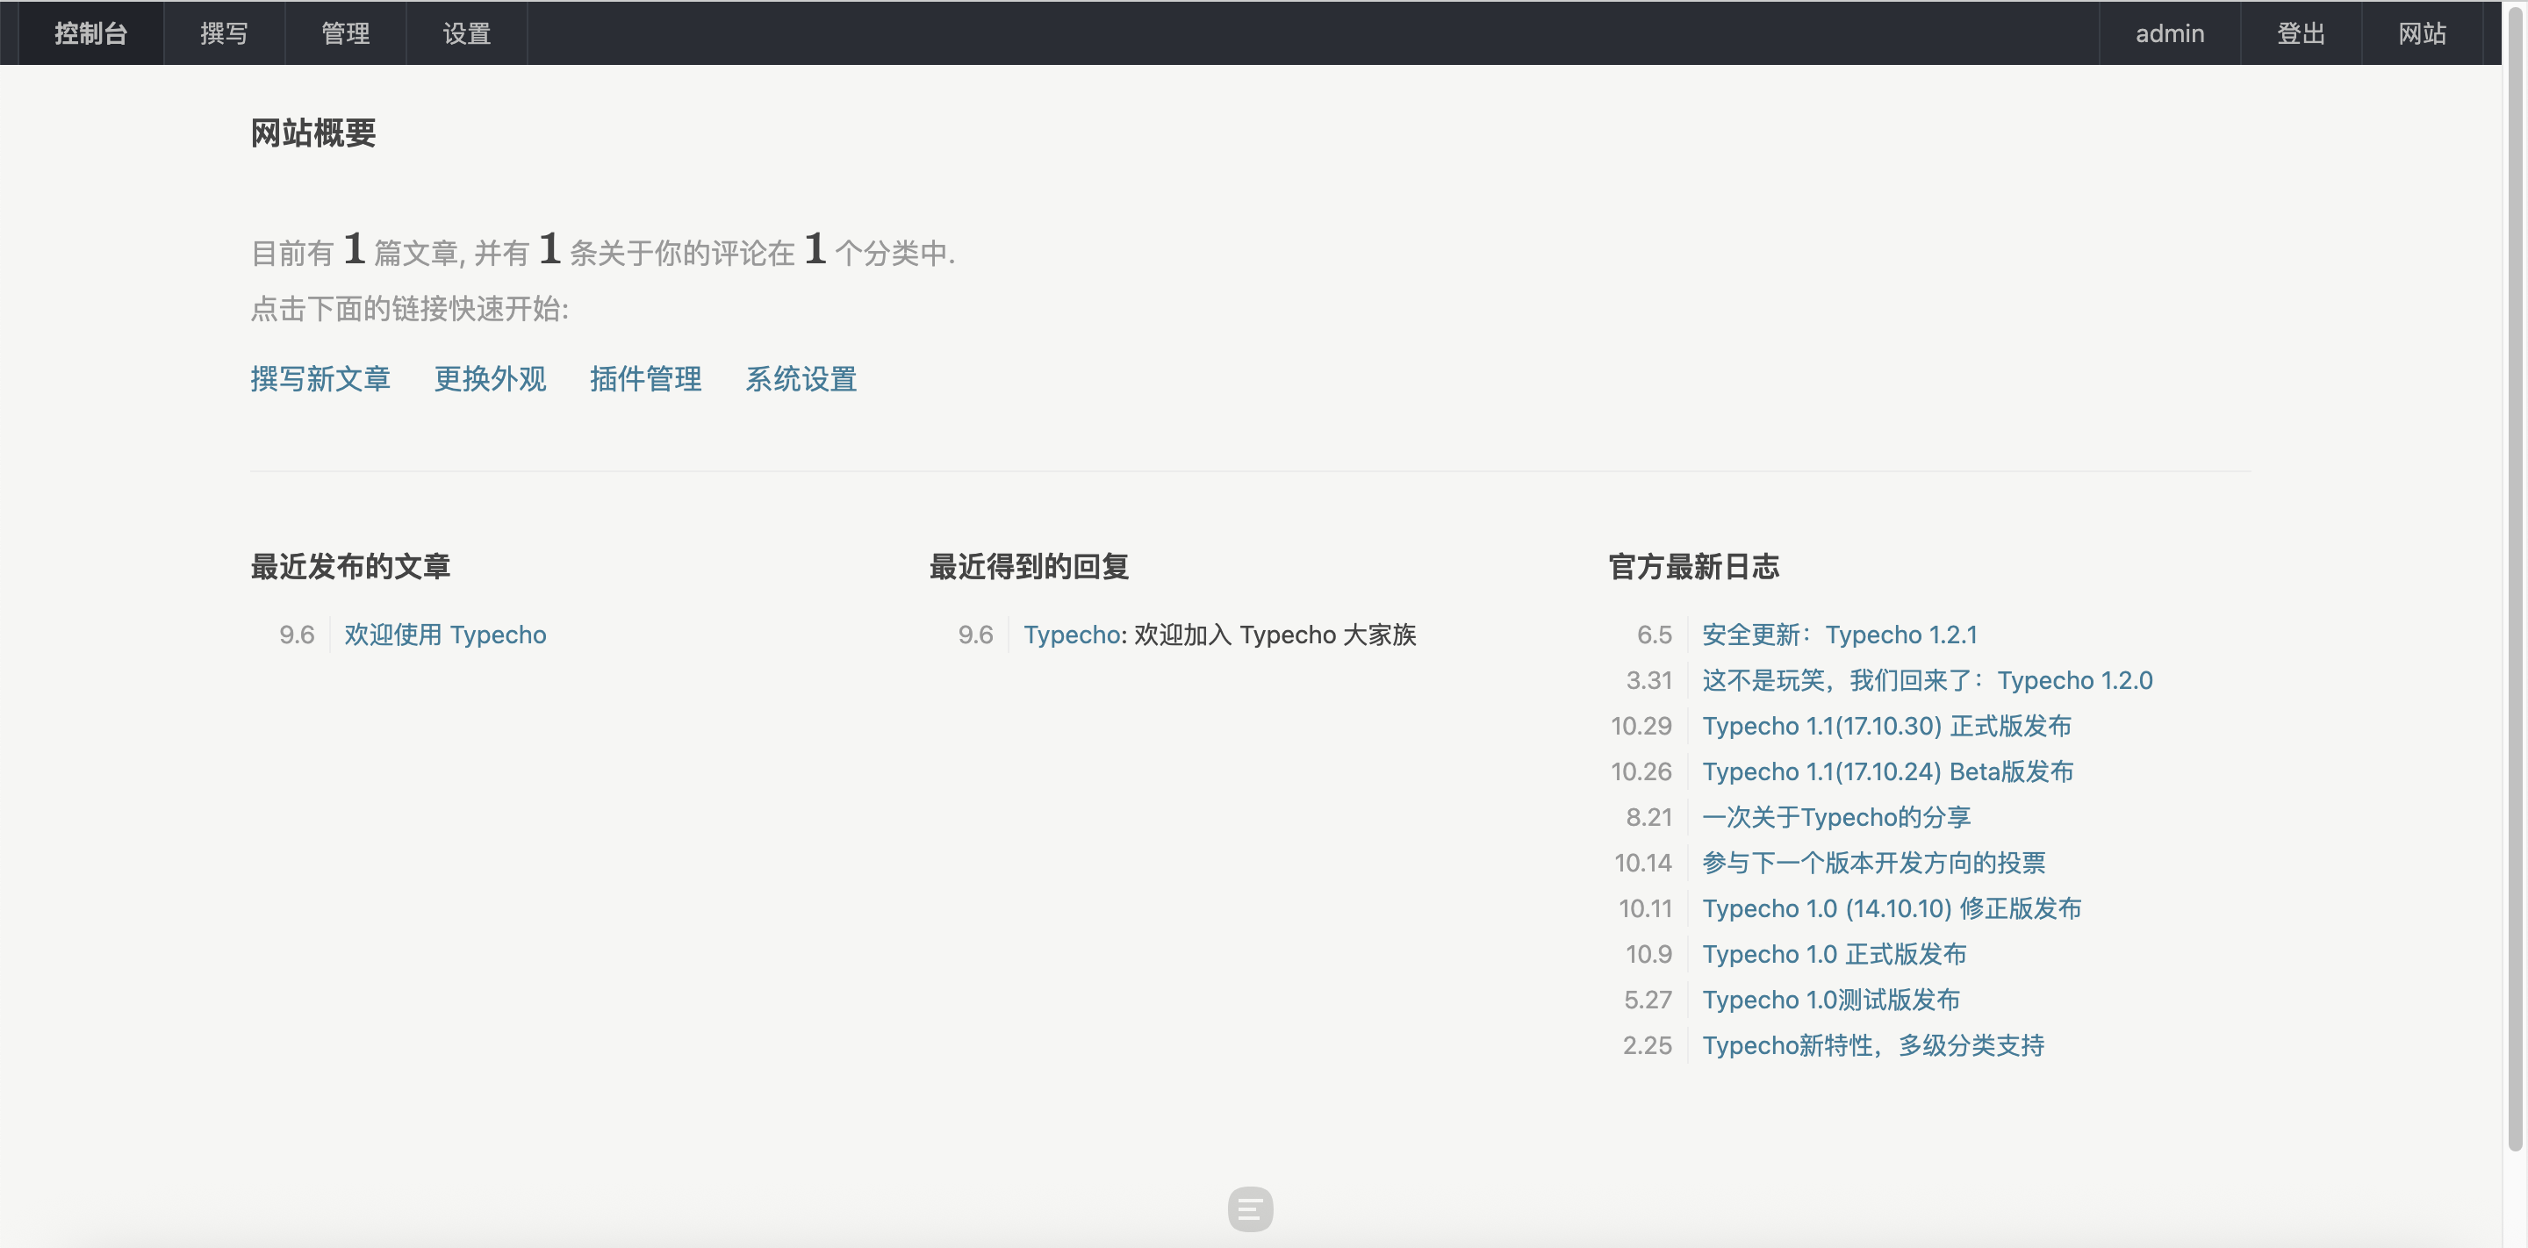Click the floating menu icon at page bottom
This screenshot has width=2528, height=1248.
coord(1249,1209)
